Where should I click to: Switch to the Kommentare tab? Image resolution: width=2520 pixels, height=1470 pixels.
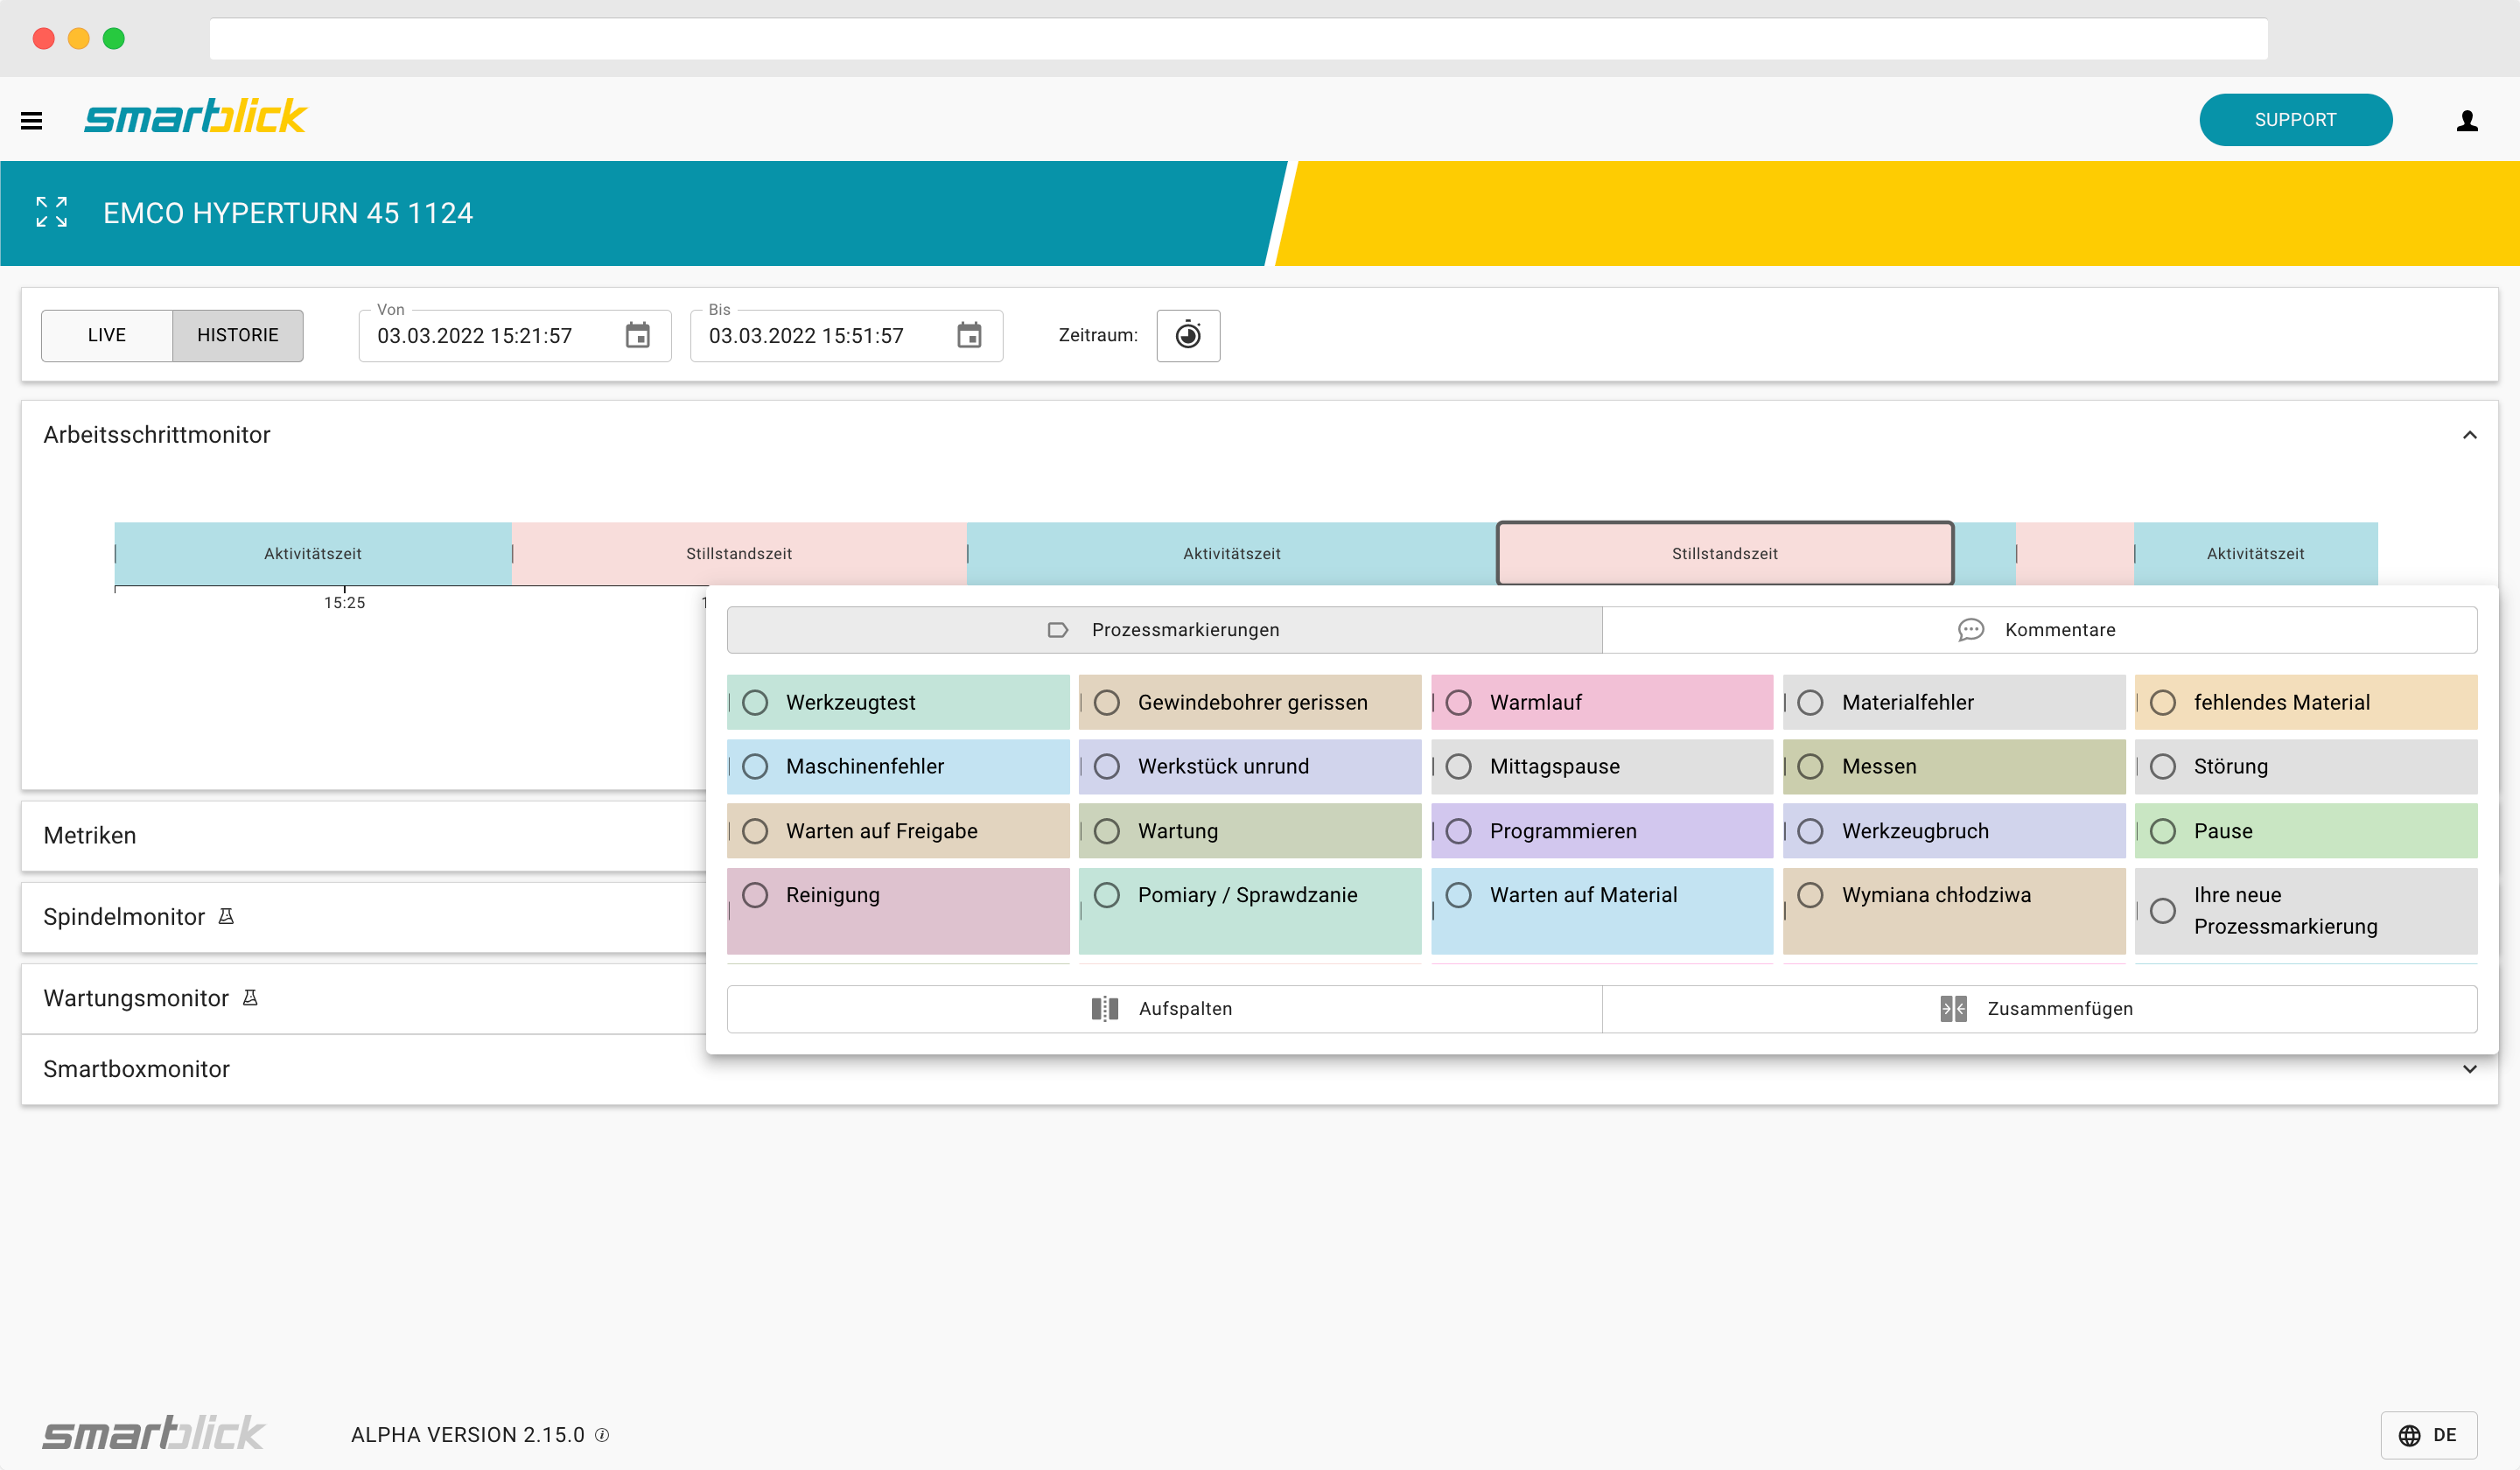(2060, 630)
